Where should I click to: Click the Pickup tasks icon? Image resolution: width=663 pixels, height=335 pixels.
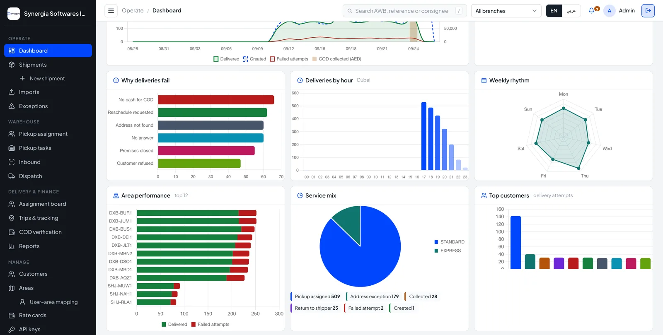[x=12, y=148]
